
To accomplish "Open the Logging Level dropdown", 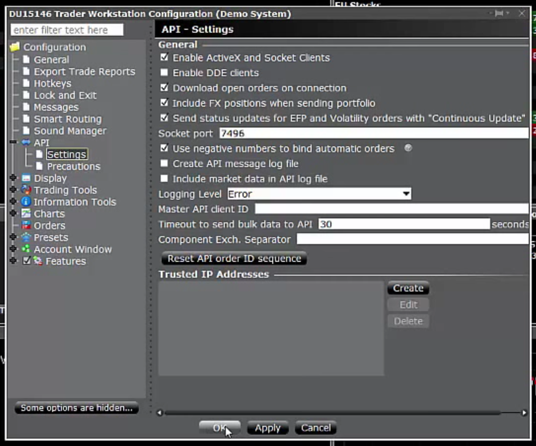I will [x=319, y=194].
